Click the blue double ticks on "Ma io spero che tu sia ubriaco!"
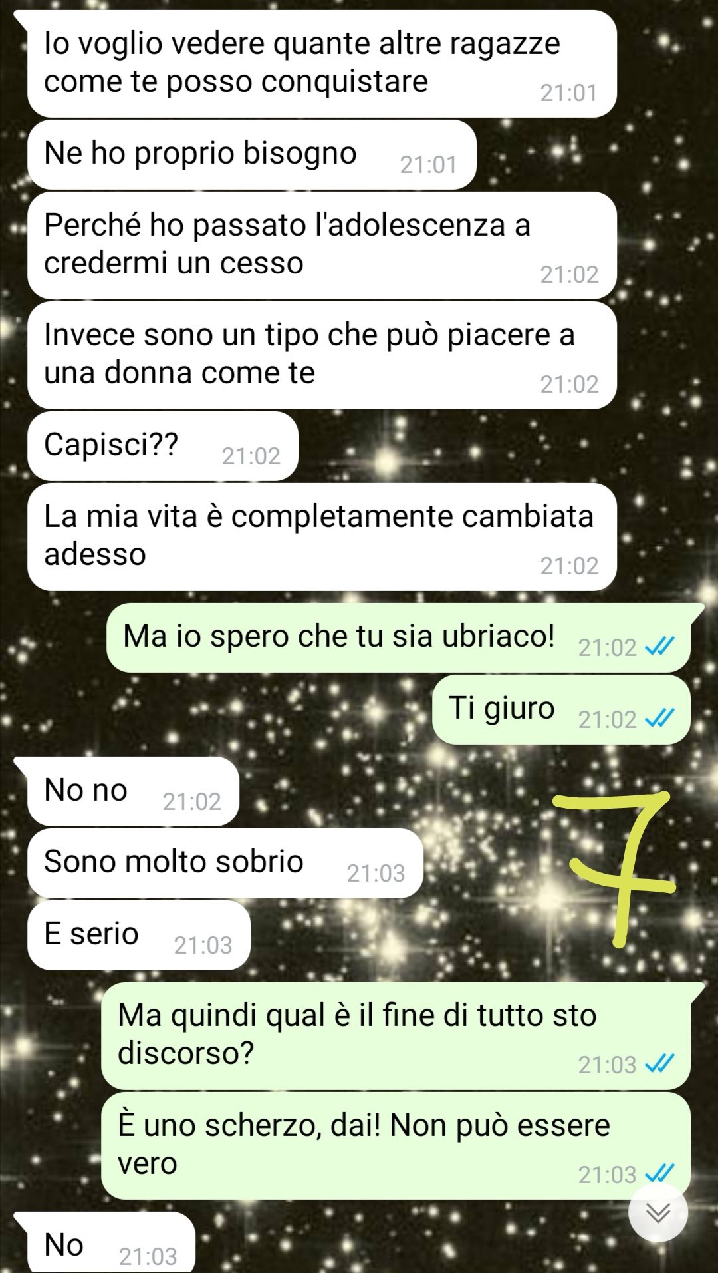This screenshot has width=718, height=1273. tap(660, 647)
